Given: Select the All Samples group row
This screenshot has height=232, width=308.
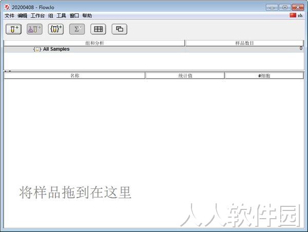Looking at the screenshot, I should point(154,49).
